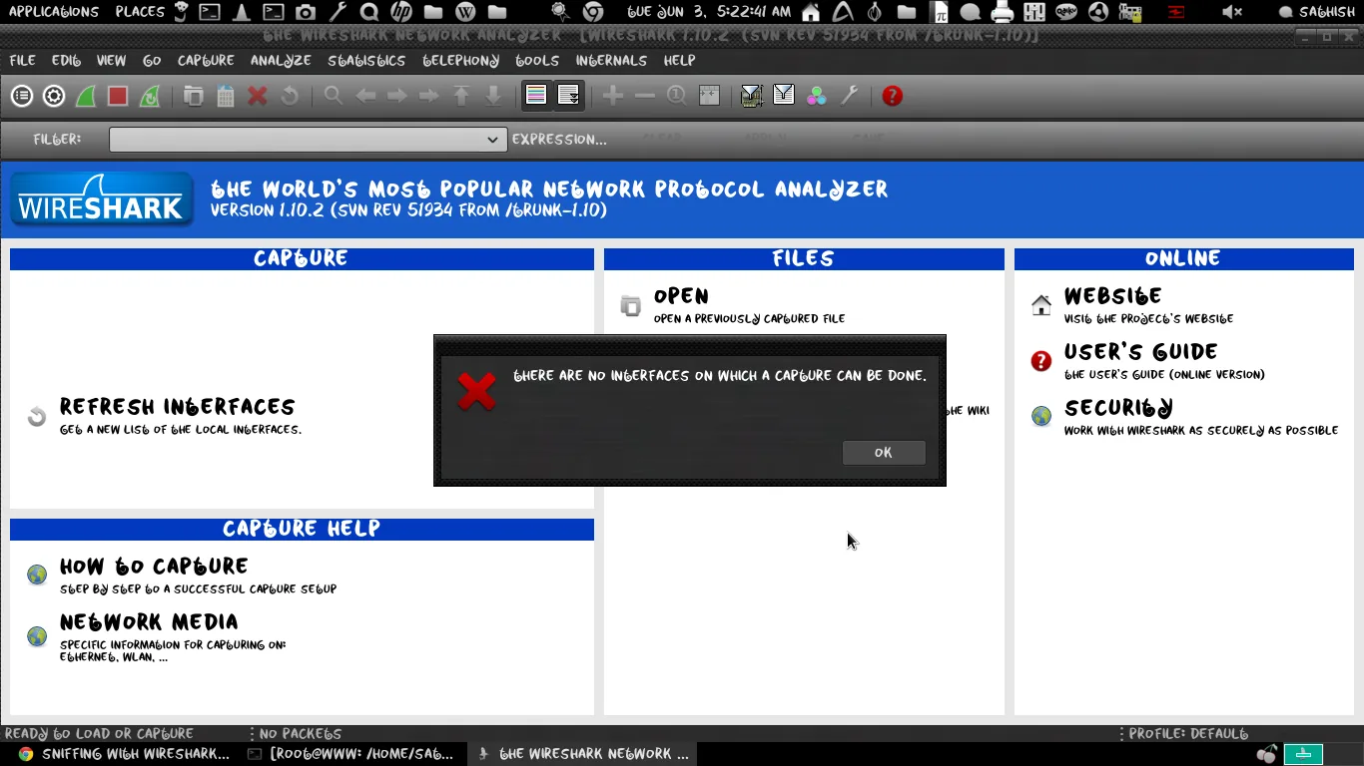Open capture options gear icon

coord(54,96)
